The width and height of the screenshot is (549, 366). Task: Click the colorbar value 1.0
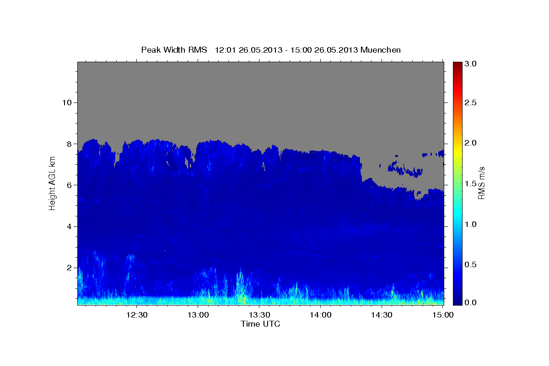point(472,224)
